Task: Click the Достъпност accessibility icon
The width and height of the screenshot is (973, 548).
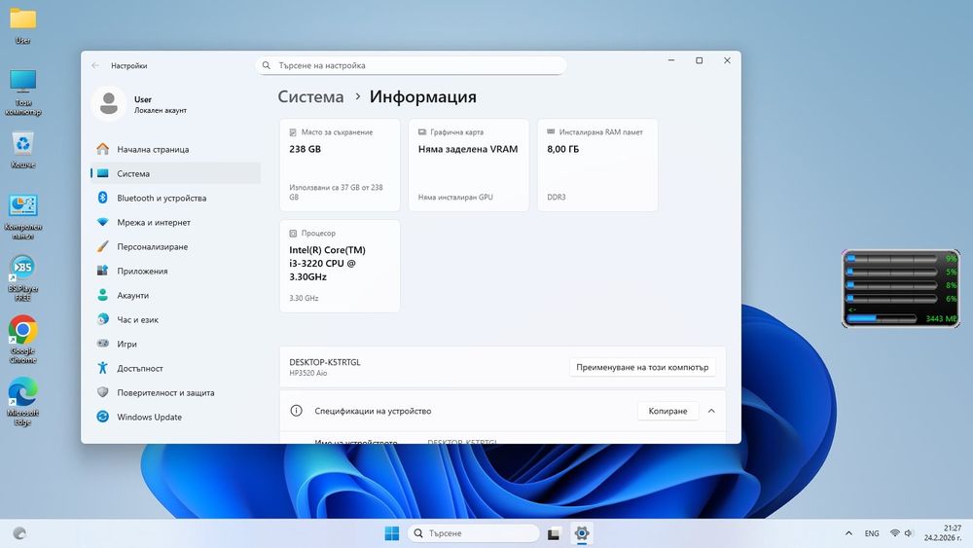Action: (102, 367)
